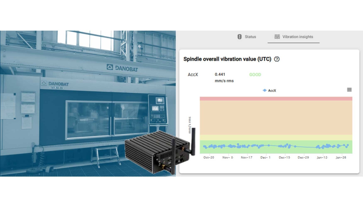This screenshot has height=207, width=363.
Task: Click the machine's CNC control panel screen
Action: 159,101
